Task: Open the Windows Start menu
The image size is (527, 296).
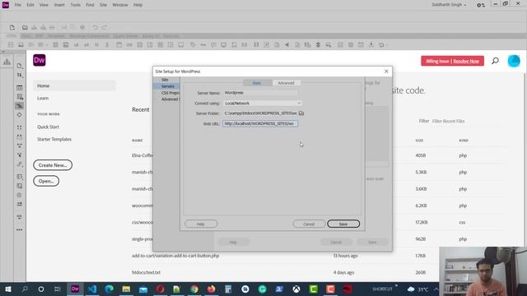Action: click(8, 289)
